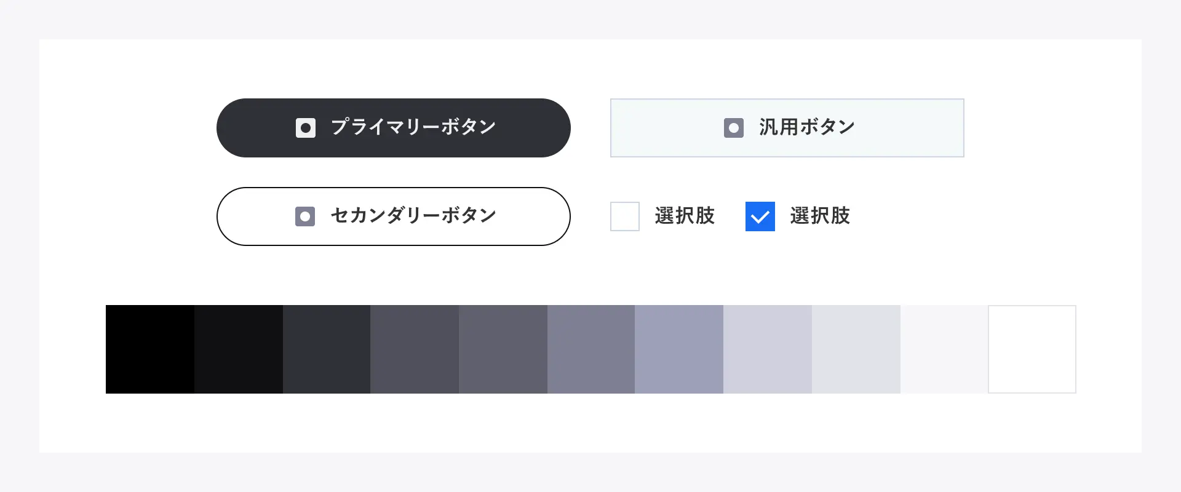Image resolution: width=1181 pixels, height=492 pixels.
Task: Click the white checkmark icon
Action: pyautogui.click(x=760, y=217)
